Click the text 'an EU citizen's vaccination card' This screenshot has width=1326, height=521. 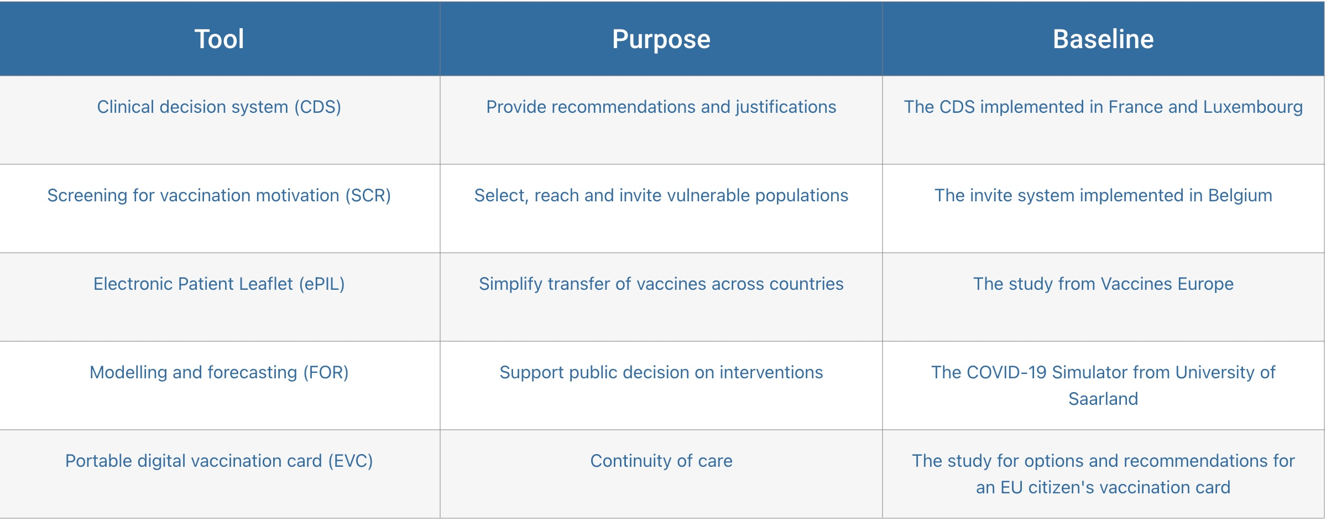tap(1103, 487)
